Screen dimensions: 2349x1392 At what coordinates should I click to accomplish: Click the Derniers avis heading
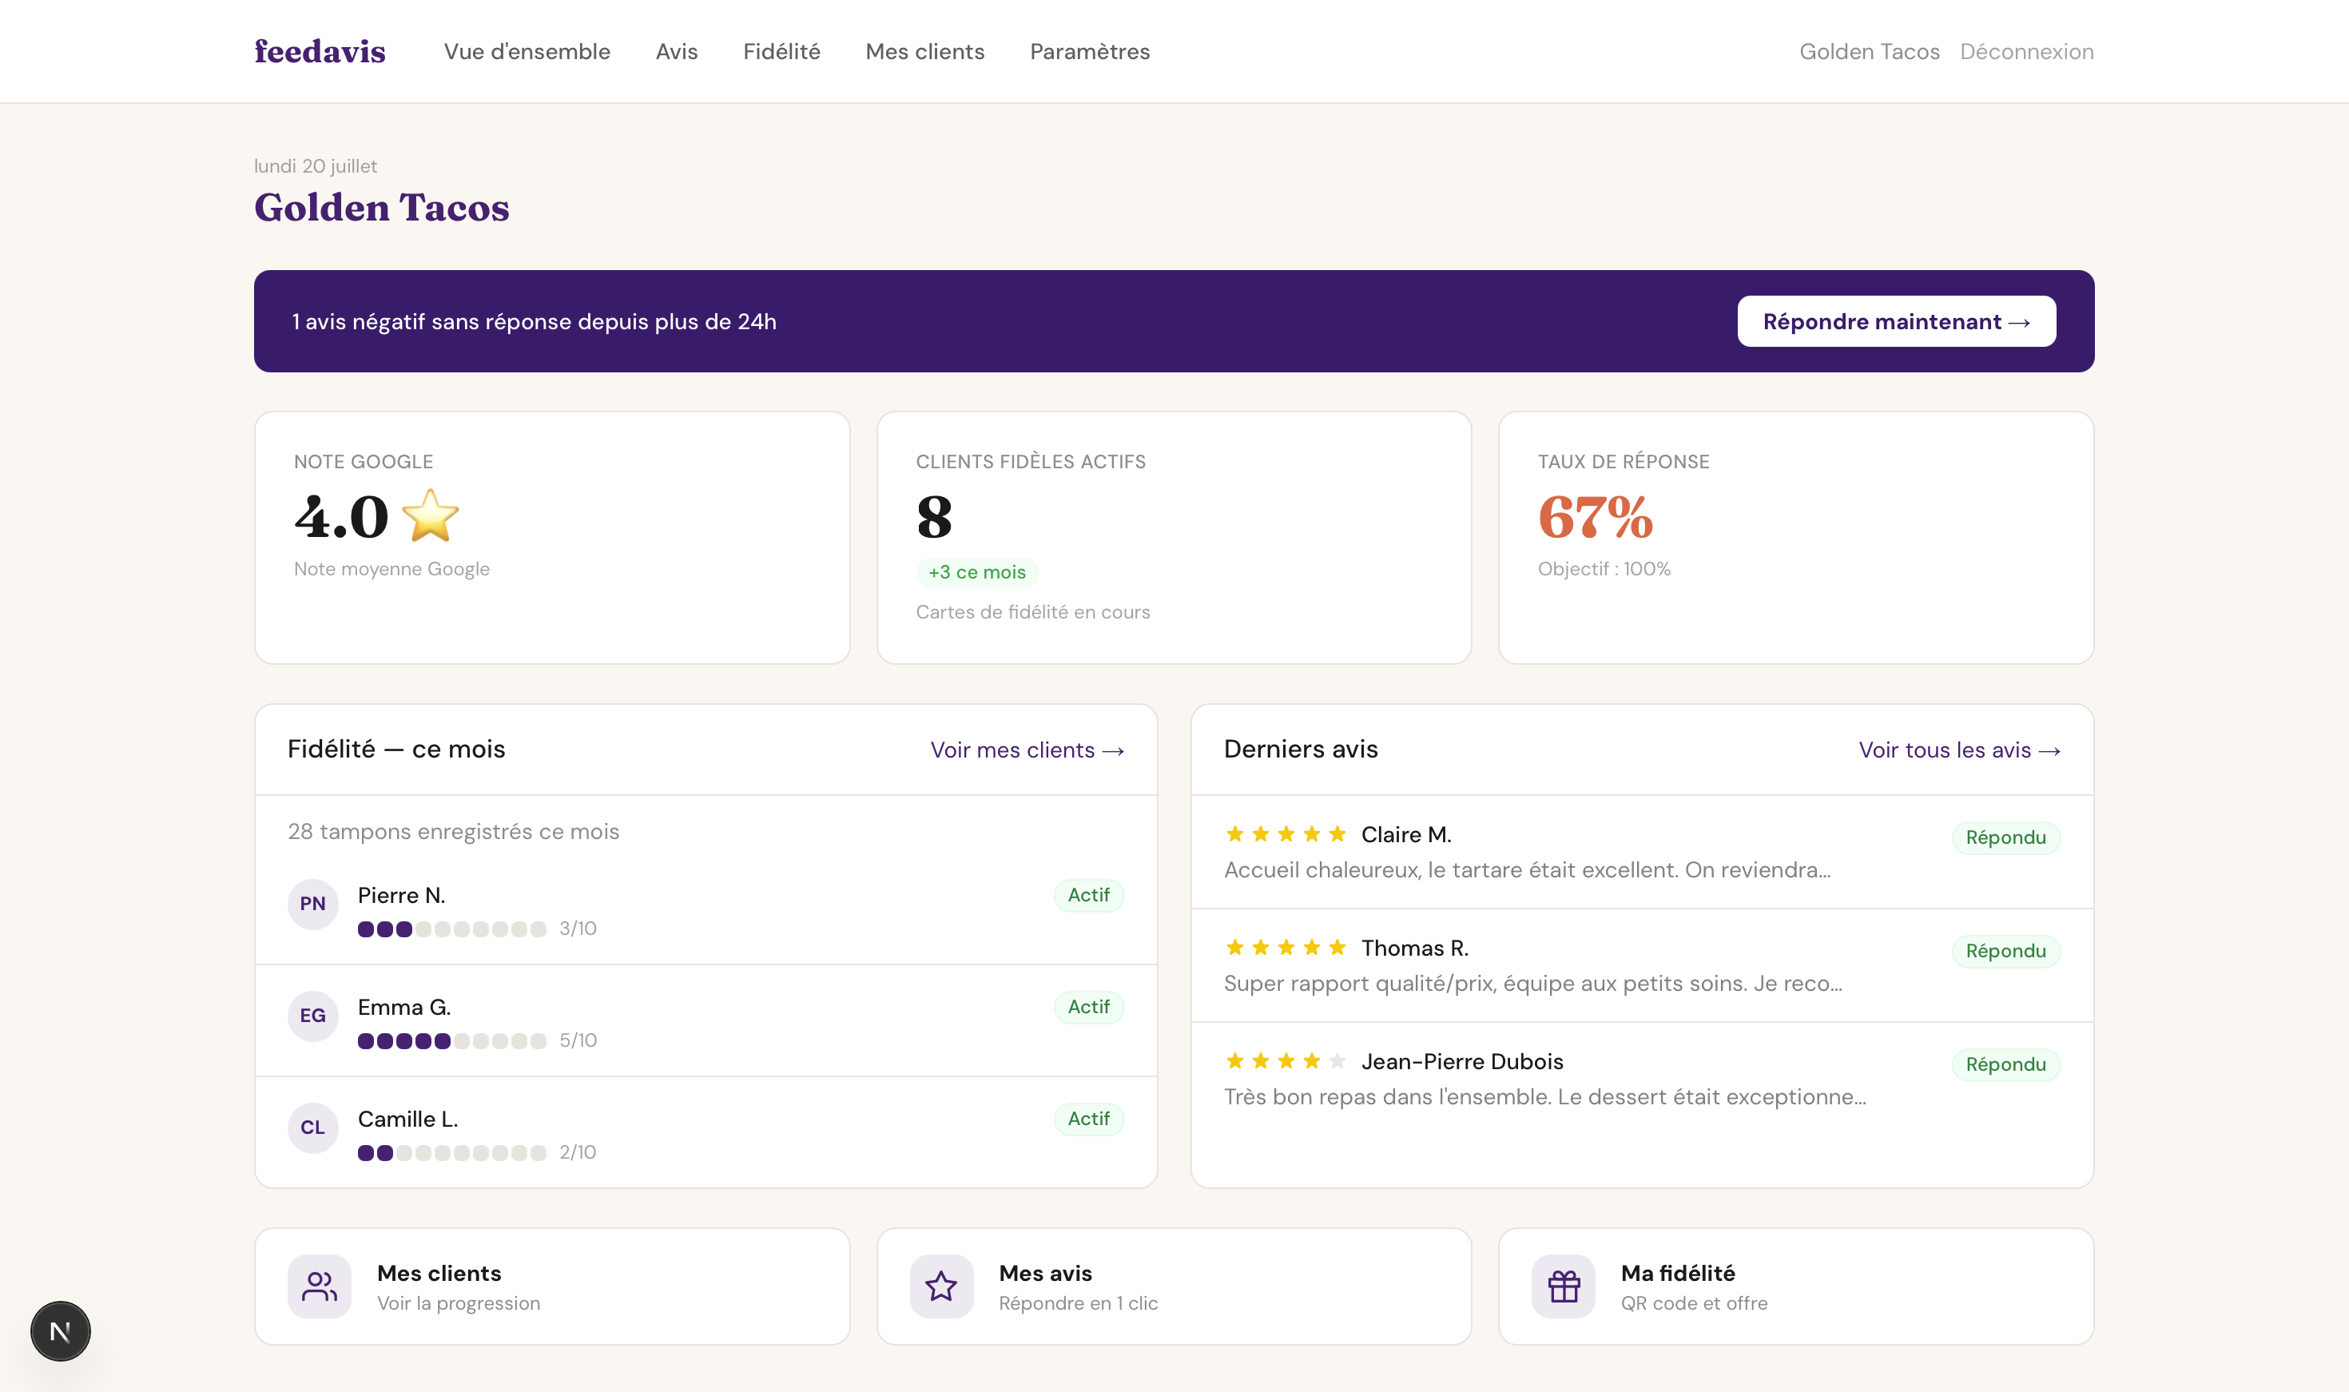1301,750
